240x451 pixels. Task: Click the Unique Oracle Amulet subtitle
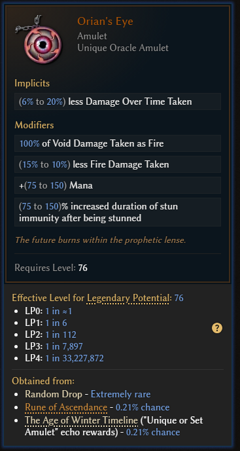(123, 48)
